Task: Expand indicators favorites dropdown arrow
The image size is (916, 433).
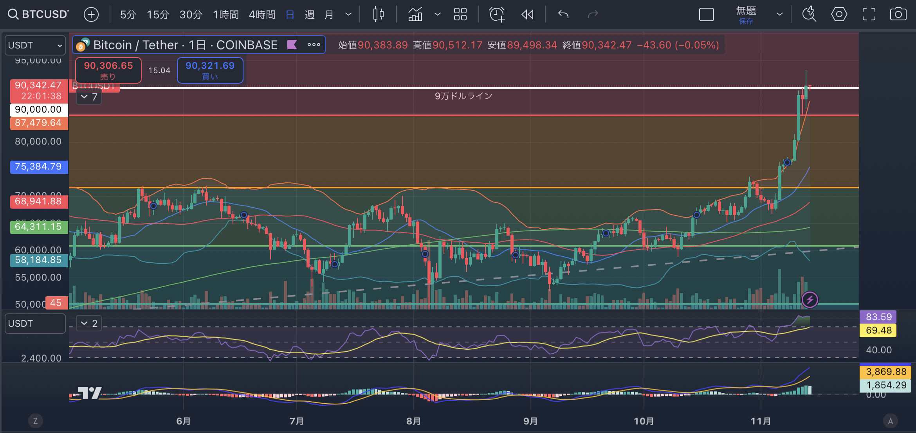Action: point(438,15)
